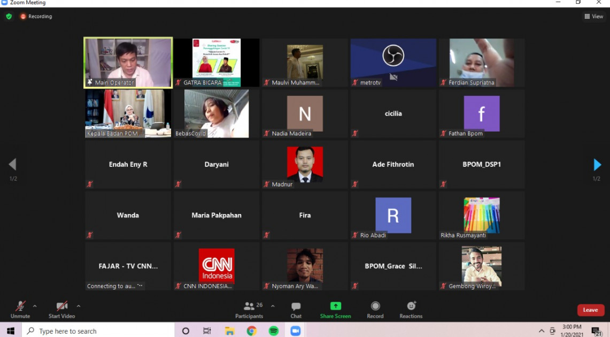This screenshot has width=610, height=337.
Task: Open the Chat panel
Action: pos(296,310)
